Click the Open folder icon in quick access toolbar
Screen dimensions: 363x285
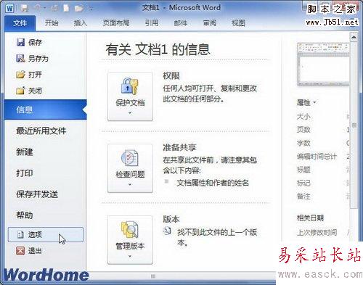point(79,9)
